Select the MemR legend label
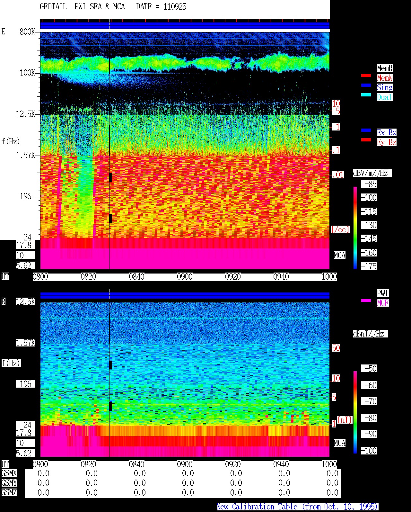 [385, 68]
